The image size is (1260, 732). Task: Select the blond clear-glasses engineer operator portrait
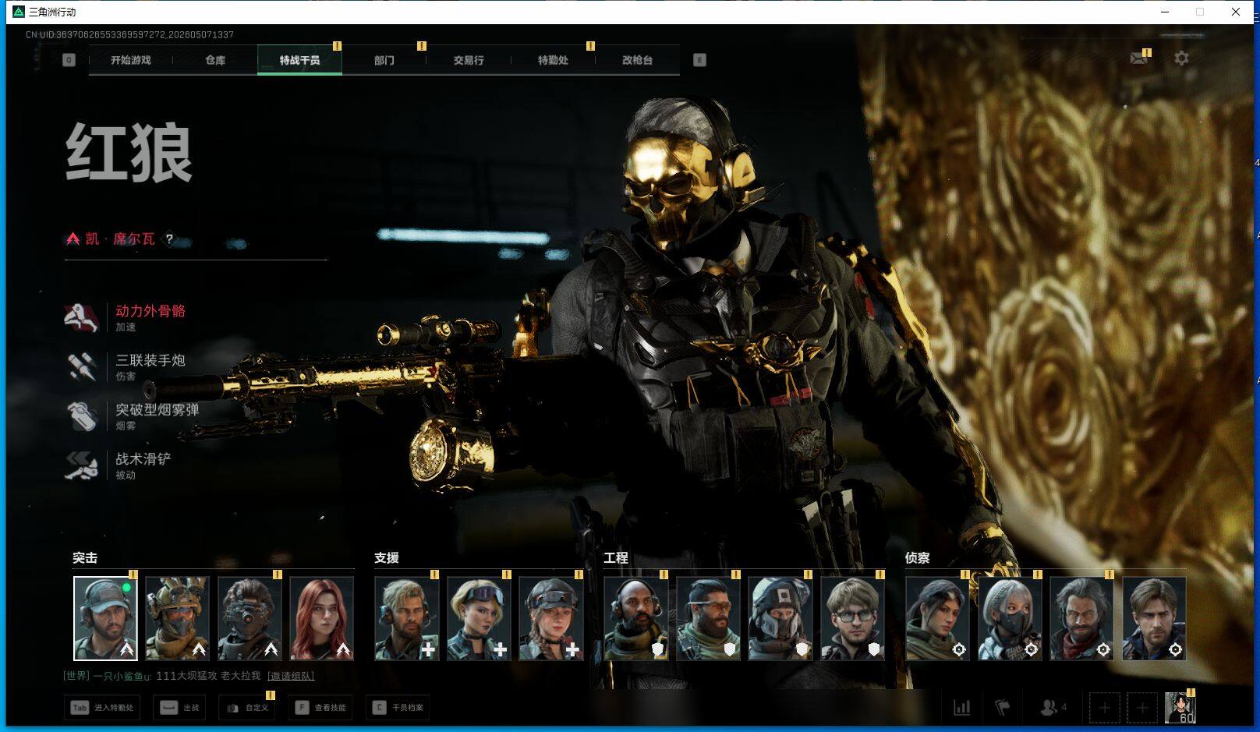(x=853, y=618)
